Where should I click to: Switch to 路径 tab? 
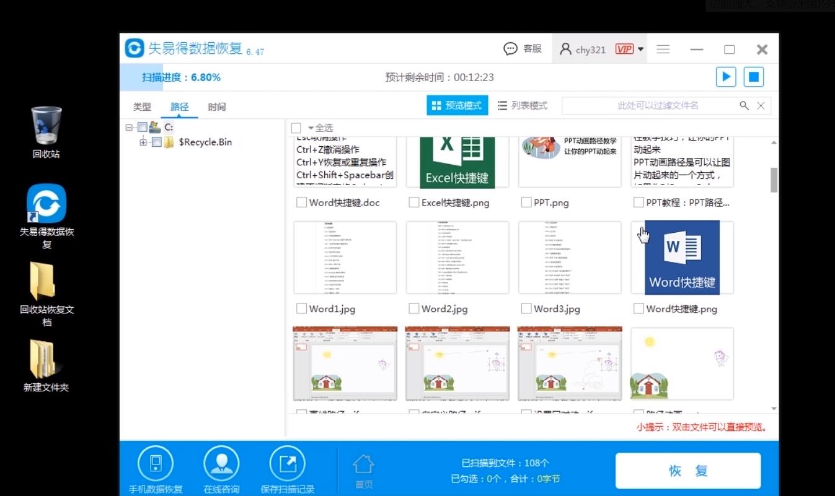coord(179,107)
